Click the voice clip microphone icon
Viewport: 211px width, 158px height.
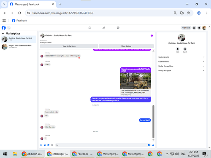coord(41,145)
